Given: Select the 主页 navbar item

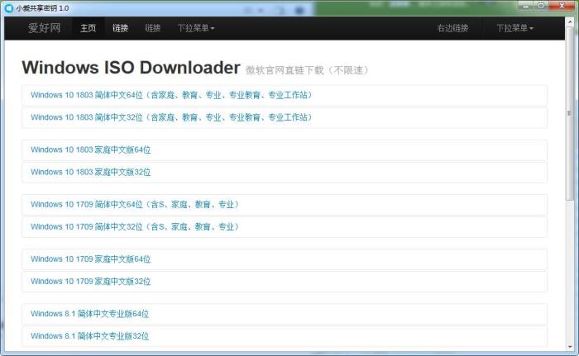Looking at the screenshot, I should (89, 28).
